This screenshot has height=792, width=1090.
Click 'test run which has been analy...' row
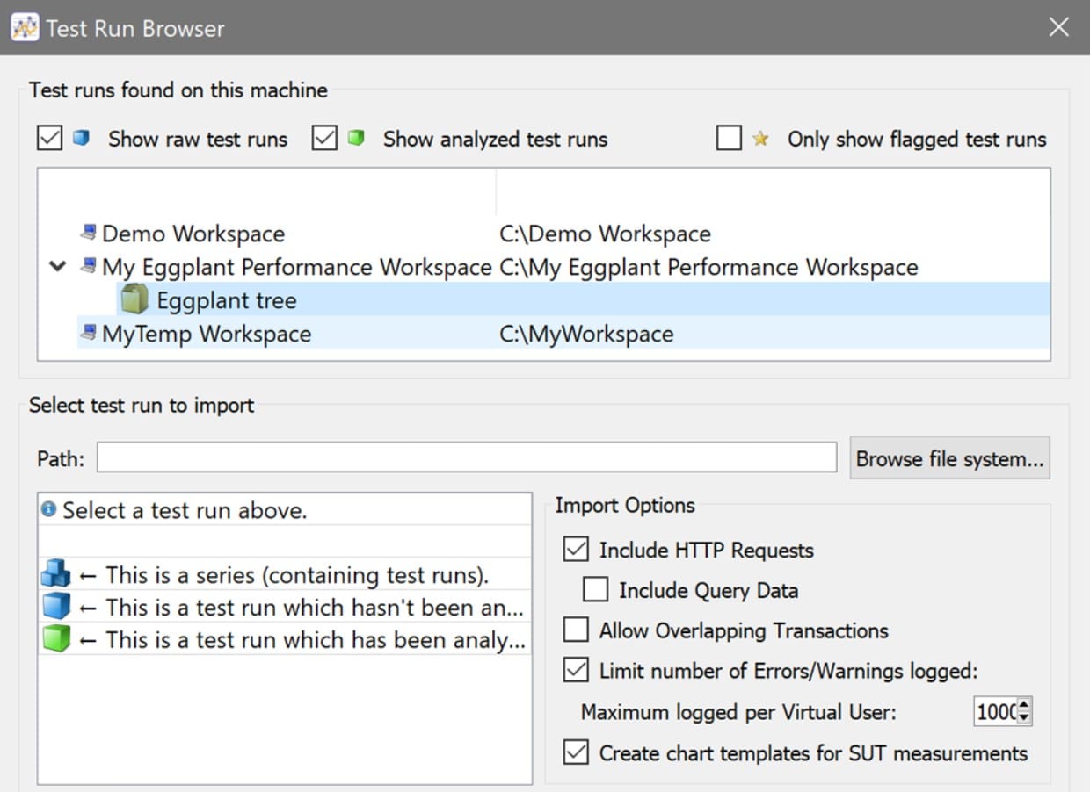285,639
